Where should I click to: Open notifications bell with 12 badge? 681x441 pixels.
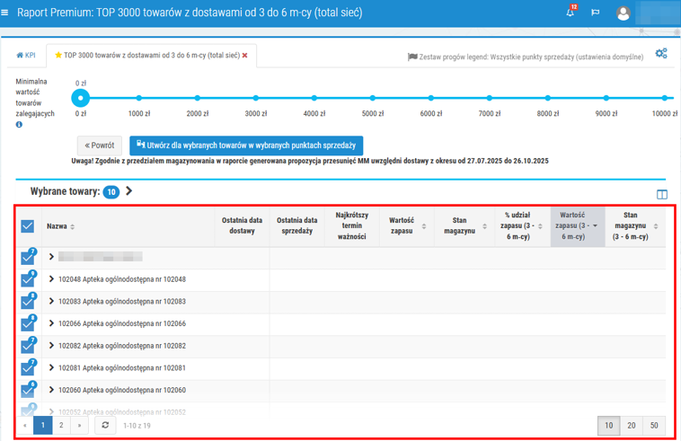pos(570,13)
